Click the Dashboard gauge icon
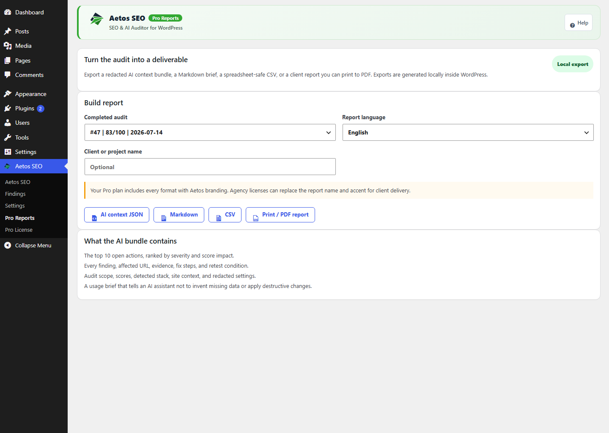This screenshot has height=433, width=609. tap(8, 12)
